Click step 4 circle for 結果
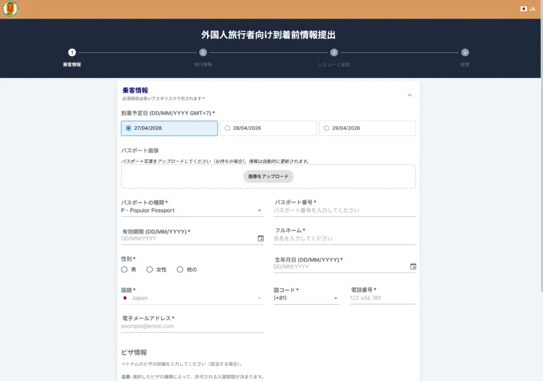 465,52
